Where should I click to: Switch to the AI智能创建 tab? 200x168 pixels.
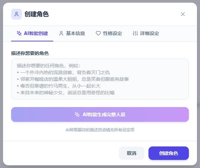coord(32,34)
